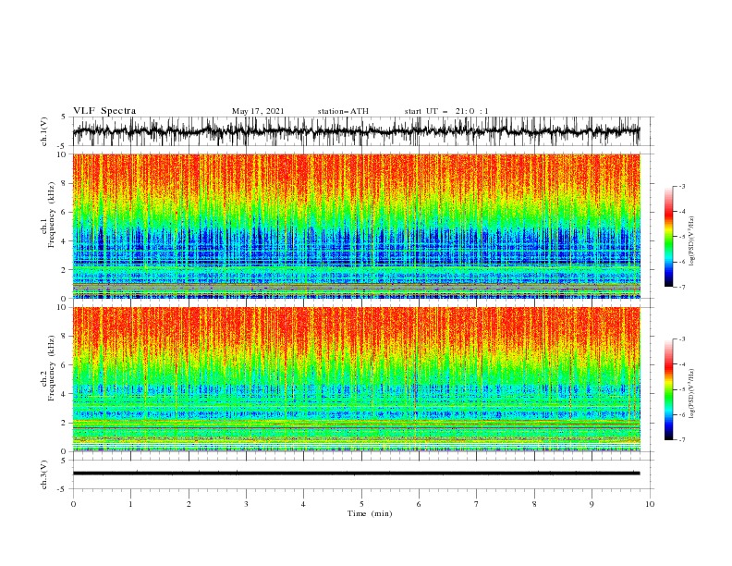The width and height of the screenshot is (732, 566).
Task: Click the ch.1 PSD color bar
Action: pyautogui.click(x=668, y=237)
